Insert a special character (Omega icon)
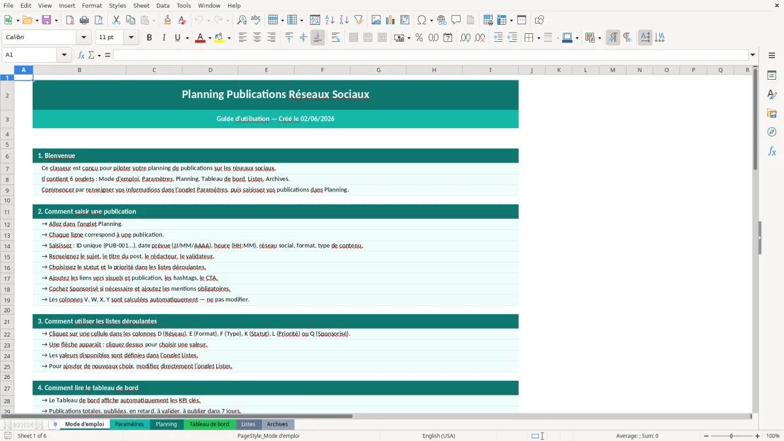 (x=421, y=20)
